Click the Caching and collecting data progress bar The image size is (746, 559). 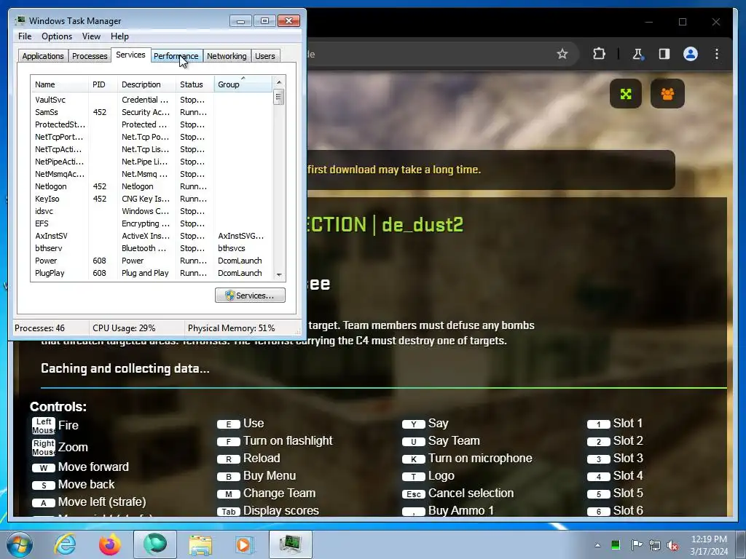(383, 388)
